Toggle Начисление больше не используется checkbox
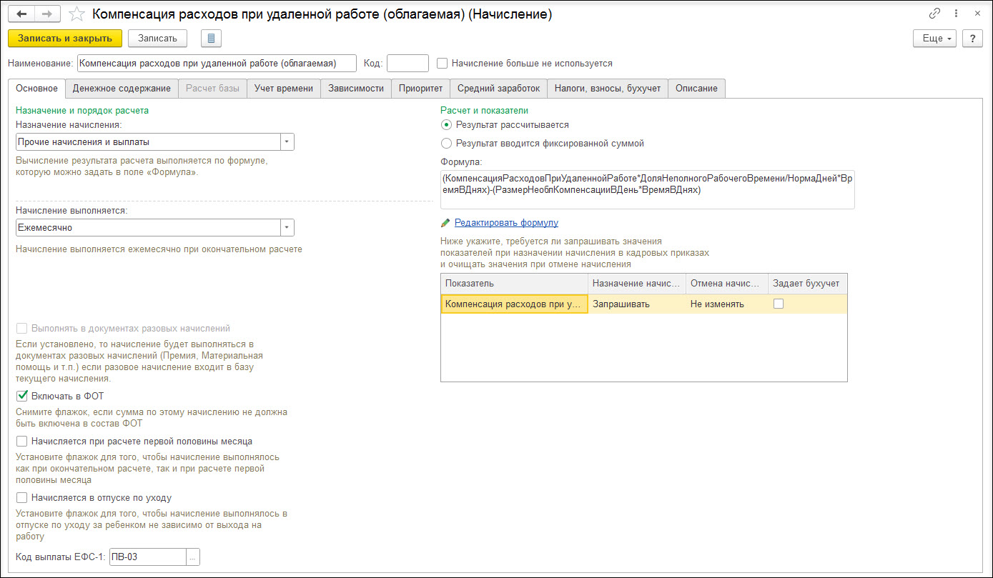Viewport: 993px width, 578px height. [443, 63]
